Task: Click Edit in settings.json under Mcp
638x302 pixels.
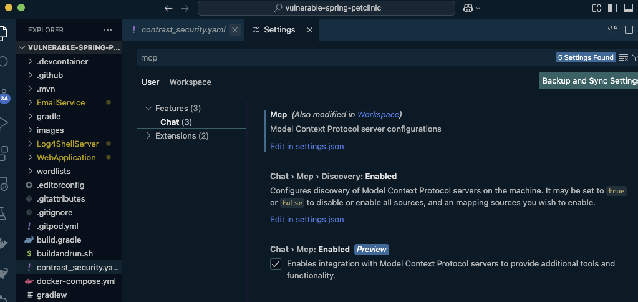Action: [x=307, y=147]
